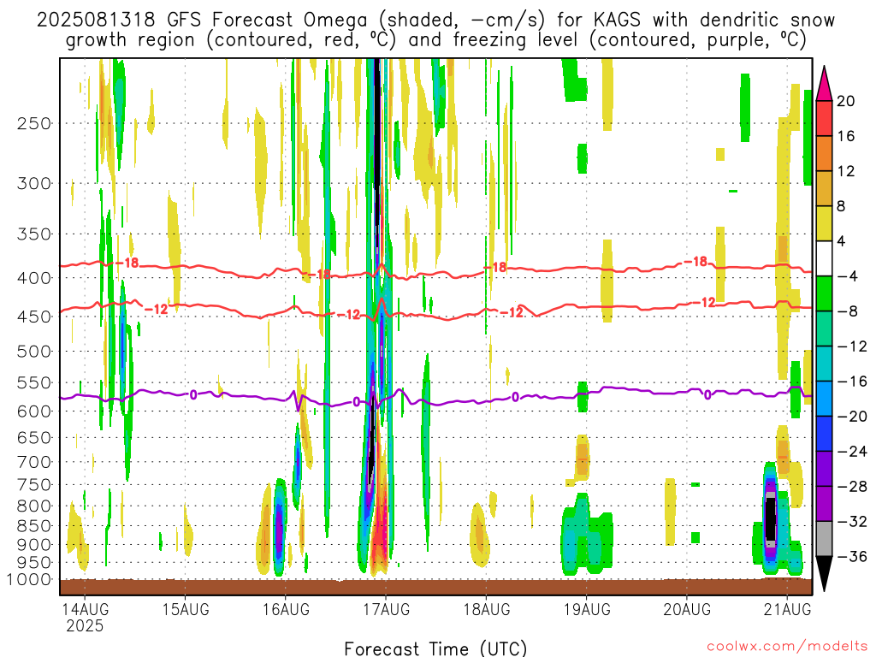This screenshot has width=876, height=657.
Task: Select the 800 pressure level label
Action: pos(34,506)
